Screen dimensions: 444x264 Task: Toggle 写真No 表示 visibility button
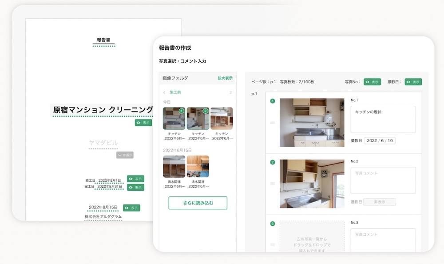[372, 82]
